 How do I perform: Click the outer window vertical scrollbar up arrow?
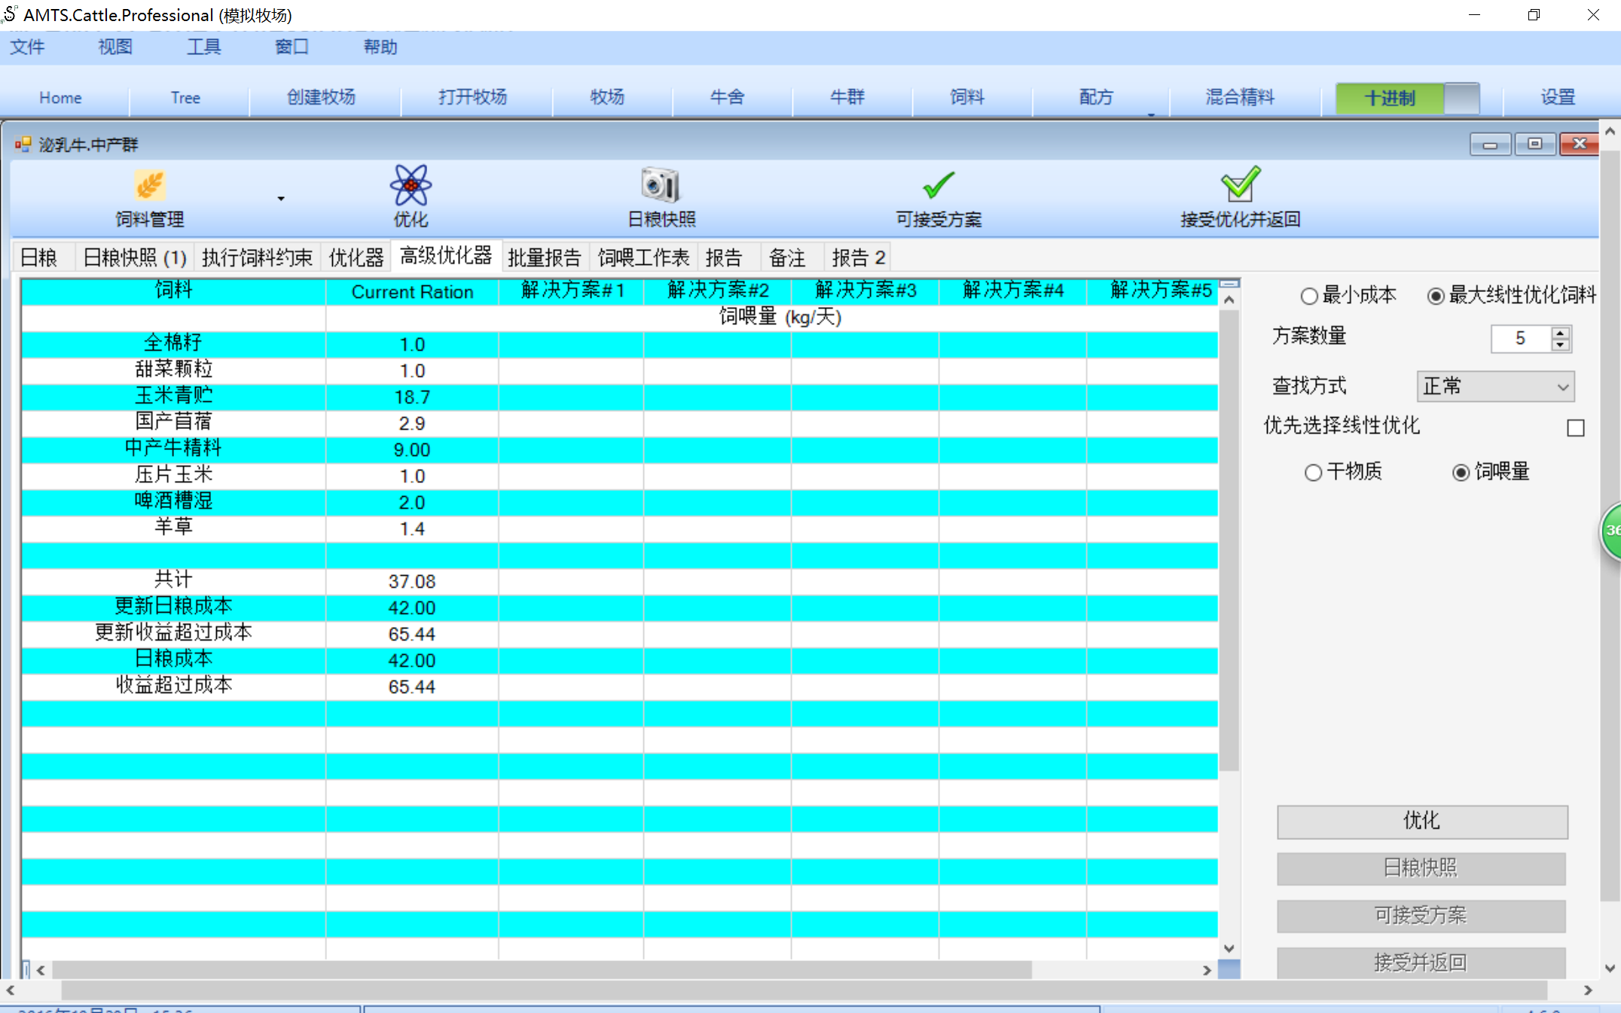[x=1610, y=131]
